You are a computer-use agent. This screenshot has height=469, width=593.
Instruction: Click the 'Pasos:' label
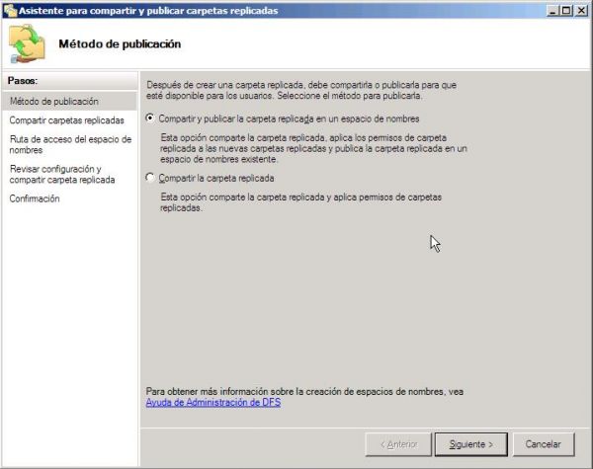pyautogui.click(x=23, y=81)
